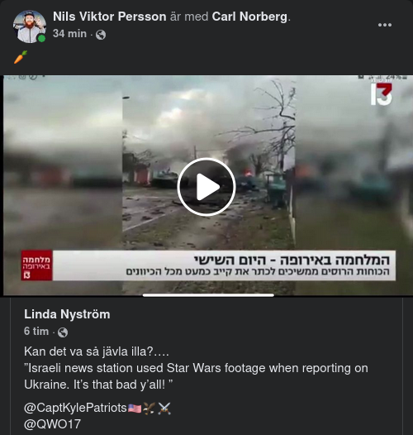413x435 pixels.
Task: Click the Nils Viktor Persson name link
Action: (110, 17)
